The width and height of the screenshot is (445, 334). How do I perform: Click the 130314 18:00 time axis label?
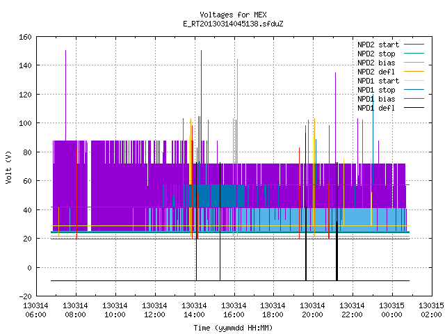pyautogui.click(x=273, y=310)
